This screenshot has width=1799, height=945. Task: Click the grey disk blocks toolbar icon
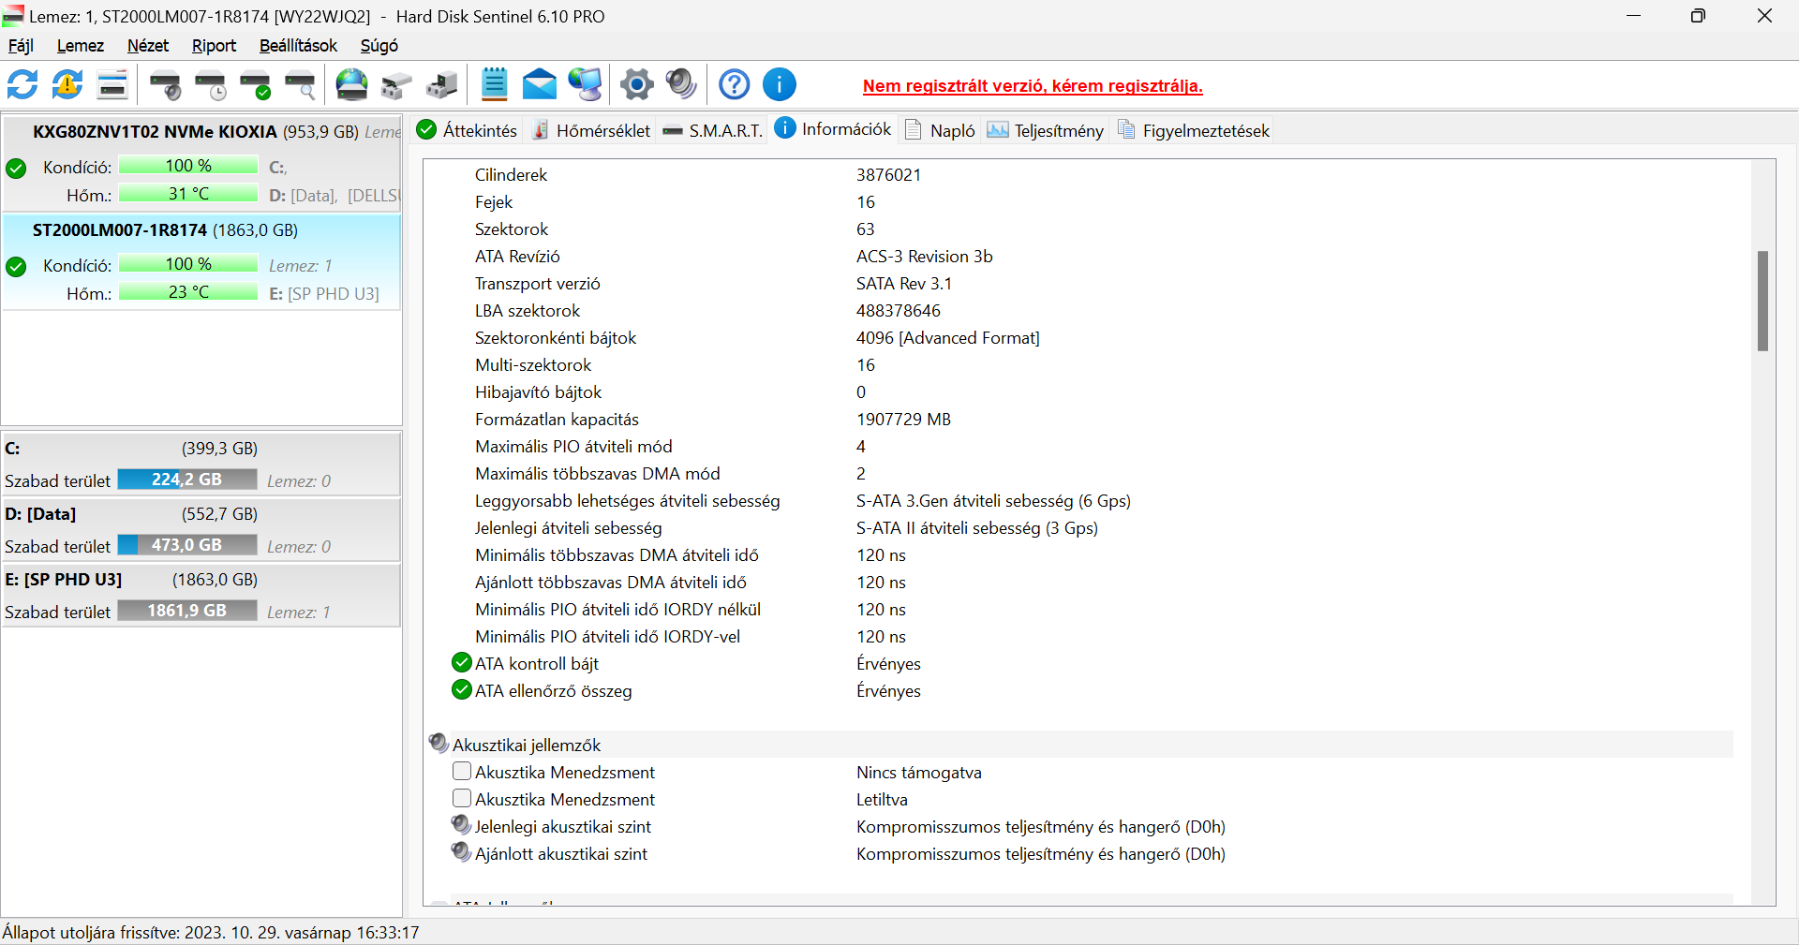pyautogui.click(x=397, y=85)
